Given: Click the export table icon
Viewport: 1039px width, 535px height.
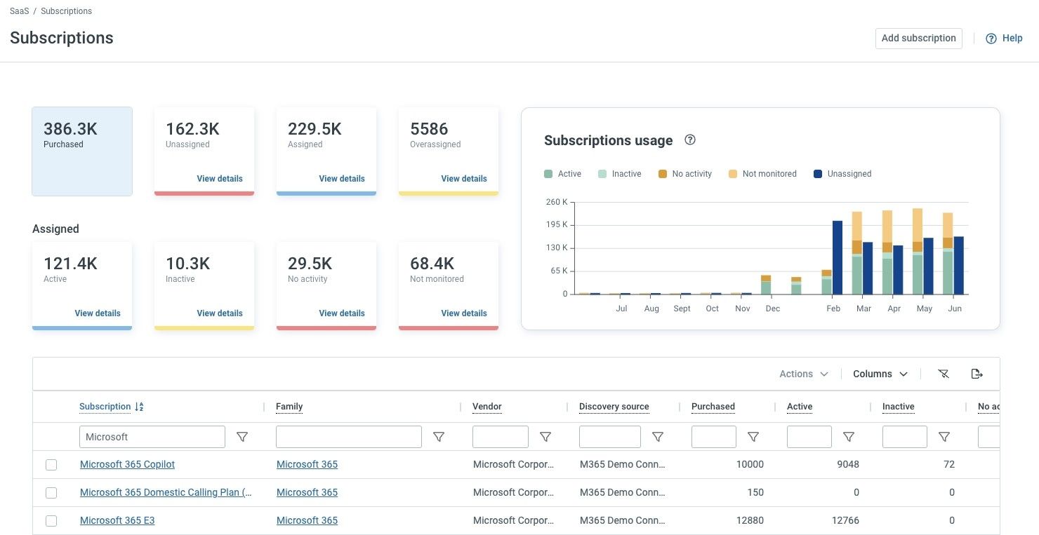Looking at the screenshot, I should tap(977, 374).
